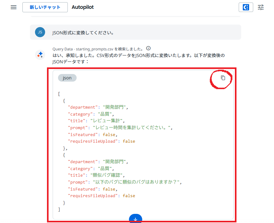
Task: Click the second "requiresFileUpload" key
Action: click(93, 196)
